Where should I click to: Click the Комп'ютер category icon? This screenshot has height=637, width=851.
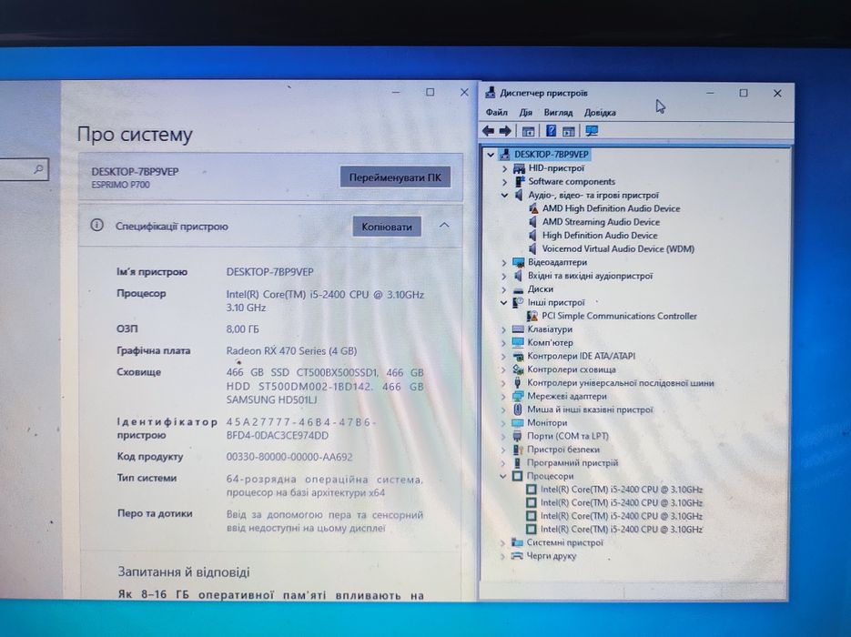(518, 343)
